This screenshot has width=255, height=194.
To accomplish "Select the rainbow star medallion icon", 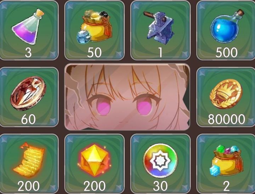I will (160, 160).
